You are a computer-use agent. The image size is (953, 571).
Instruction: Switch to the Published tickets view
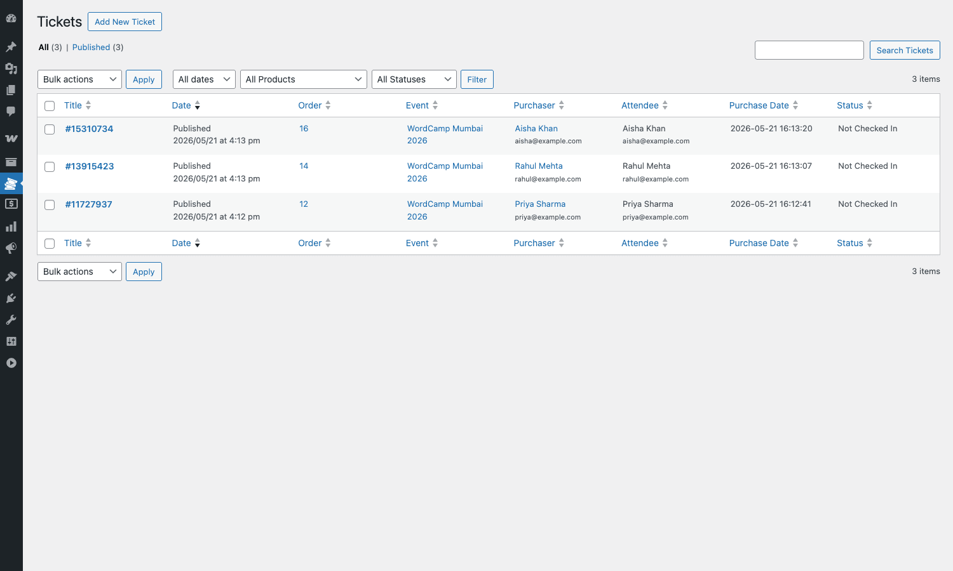point(91,48)
